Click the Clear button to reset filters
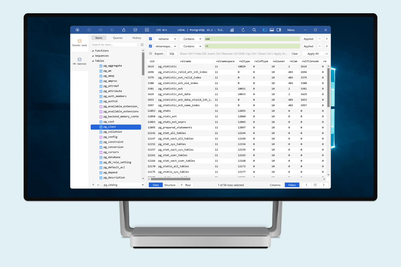401x267 pixels. pos(295,53)
